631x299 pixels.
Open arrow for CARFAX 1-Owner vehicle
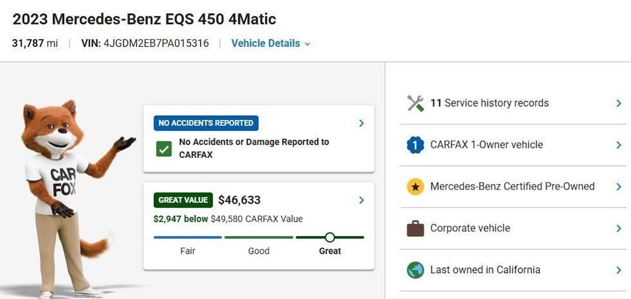click(x=619, y=145)
